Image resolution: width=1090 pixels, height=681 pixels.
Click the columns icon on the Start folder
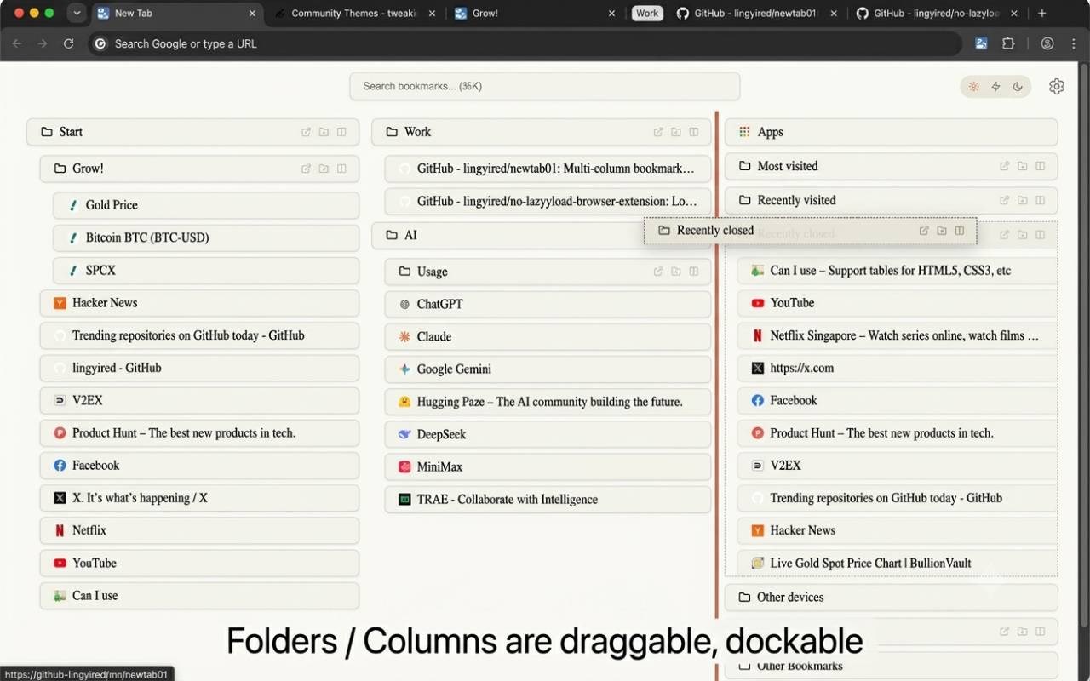coord(341,132)
